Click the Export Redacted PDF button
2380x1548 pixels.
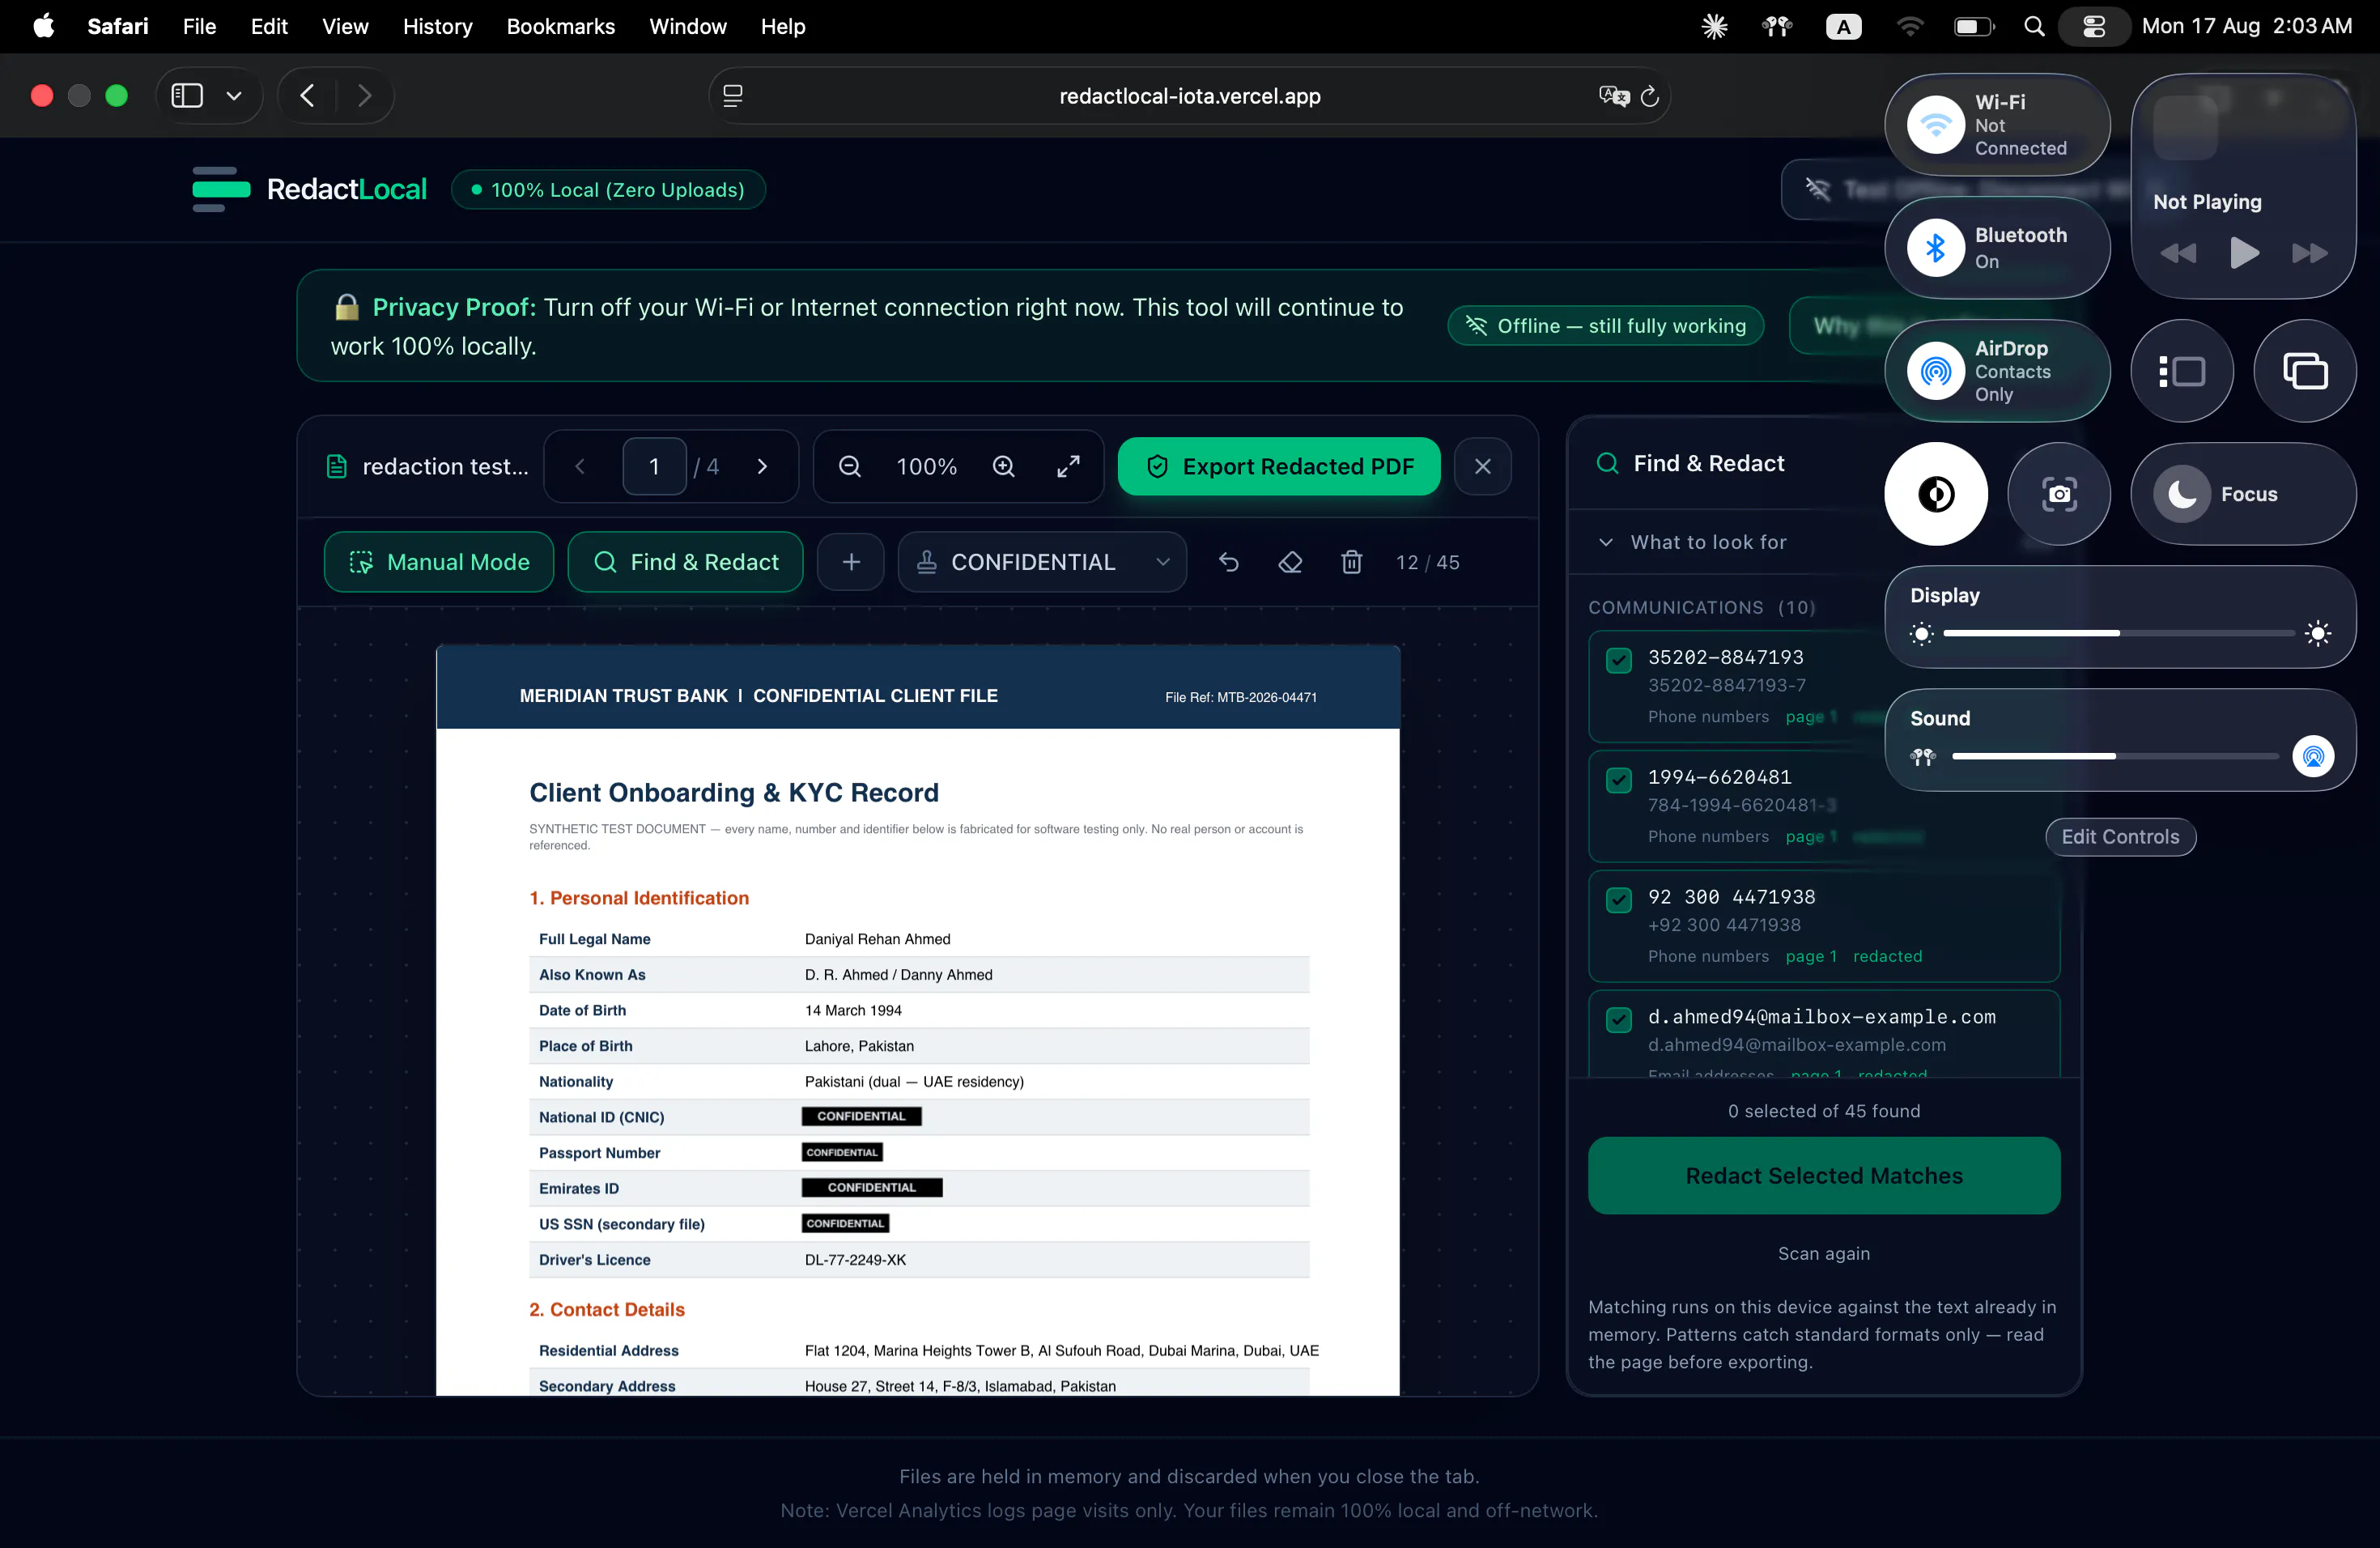[x=1279, y=466]
